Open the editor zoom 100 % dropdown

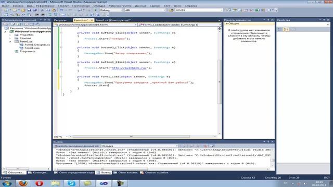67,137
